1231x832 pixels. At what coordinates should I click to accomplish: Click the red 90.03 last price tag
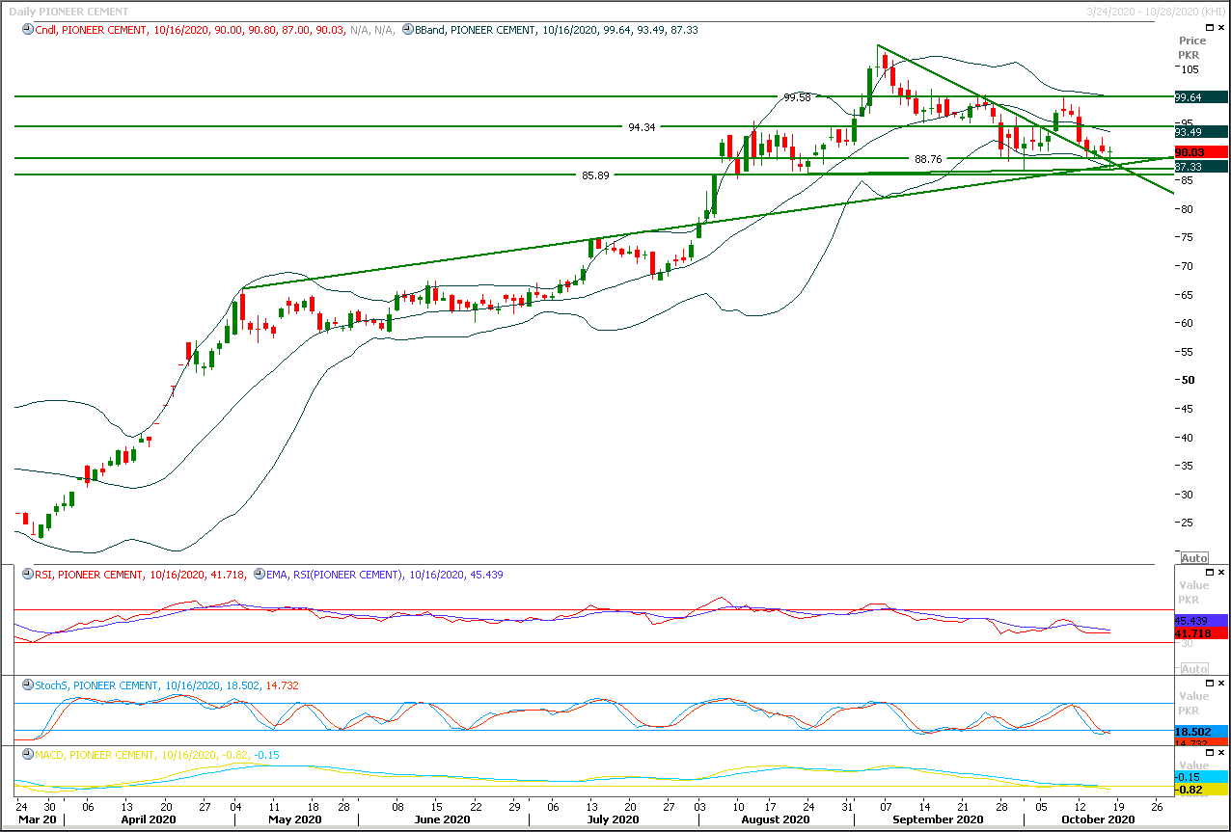pos(1200,152)
